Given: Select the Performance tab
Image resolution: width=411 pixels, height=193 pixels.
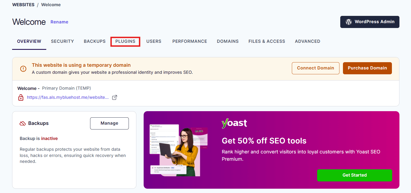Looking at the screenshot, I should pyautogui.click(x=190, y=41).
